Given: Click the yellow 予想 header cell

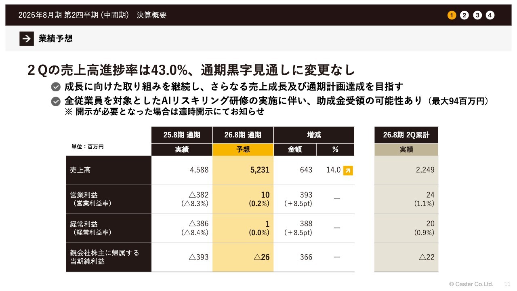Looking at the screenshot, I should [x=243, y=150].
